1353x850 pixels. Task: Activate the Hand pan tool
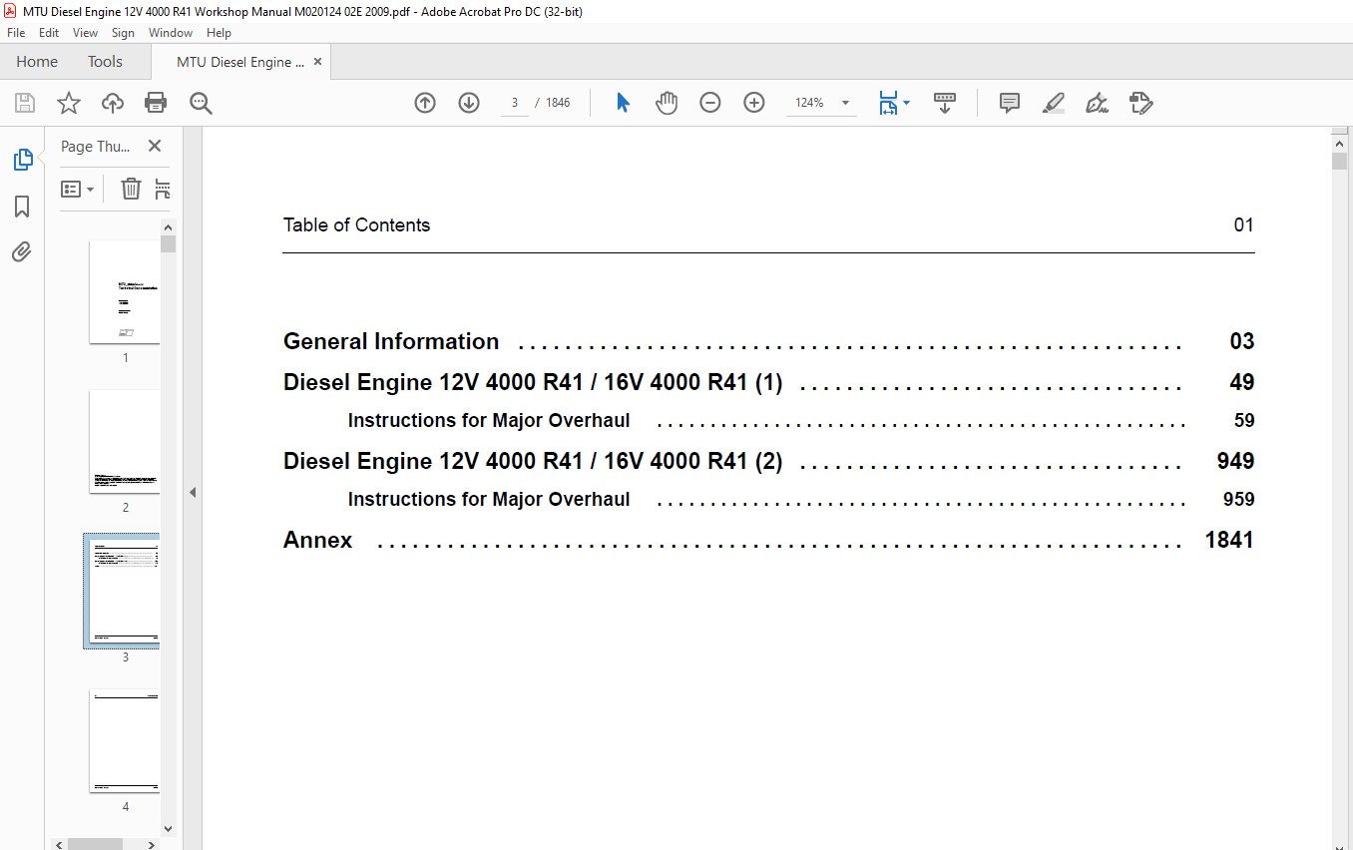(x=667, y=103)
